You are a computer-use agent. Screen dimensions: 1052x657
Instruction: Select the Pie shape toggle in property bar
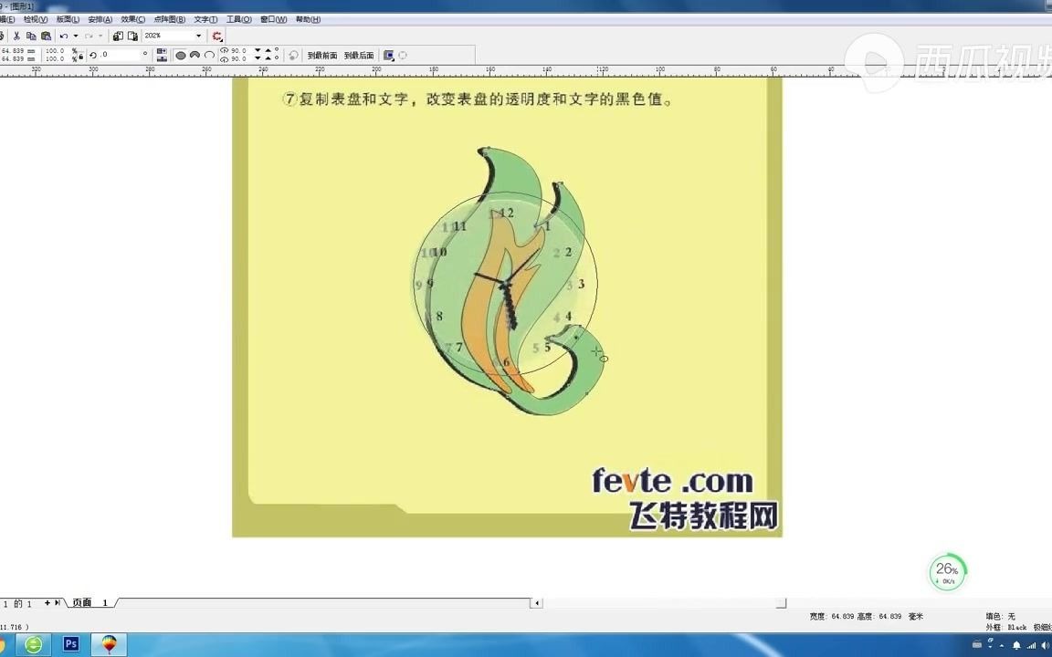coord(195,55)
